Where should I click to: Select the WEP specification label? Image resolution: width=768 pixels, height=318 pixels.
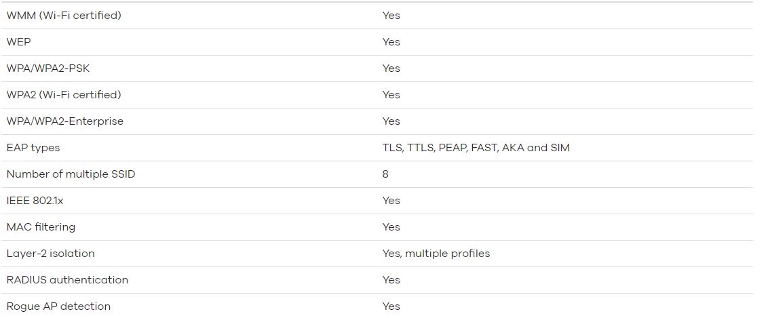(18, 42)
